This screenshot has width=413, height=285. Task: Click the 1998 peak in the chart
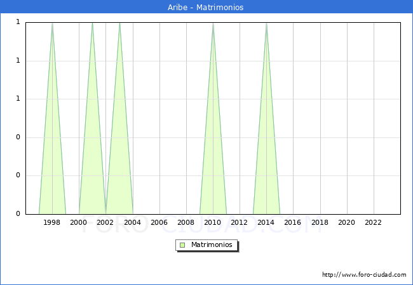coord(52,25)
